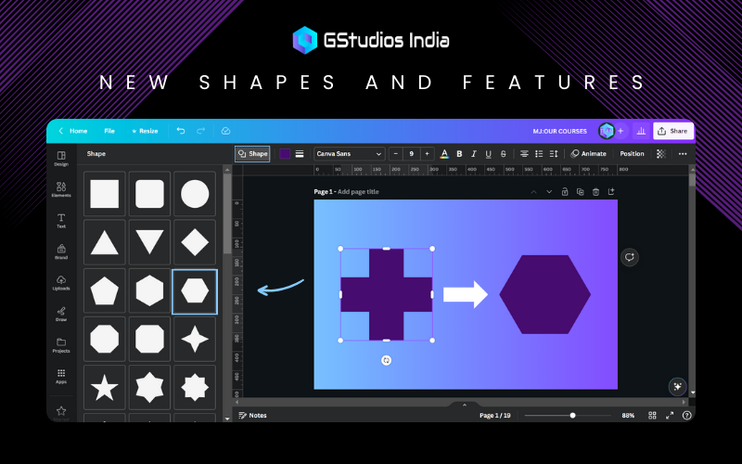Image resolution: width=742 pixels, height=464 pixels.
Task: Add a collaborator with plus icon
Action: pyautogui.click(x=620, y=131)
